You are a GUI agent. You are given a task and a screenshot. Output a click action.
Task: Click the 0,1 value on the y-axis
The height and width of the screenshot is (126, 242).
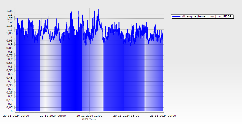[10, 104]
